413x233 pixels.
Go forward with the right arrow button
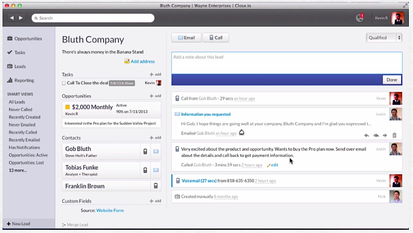click(x=21, y=18)
